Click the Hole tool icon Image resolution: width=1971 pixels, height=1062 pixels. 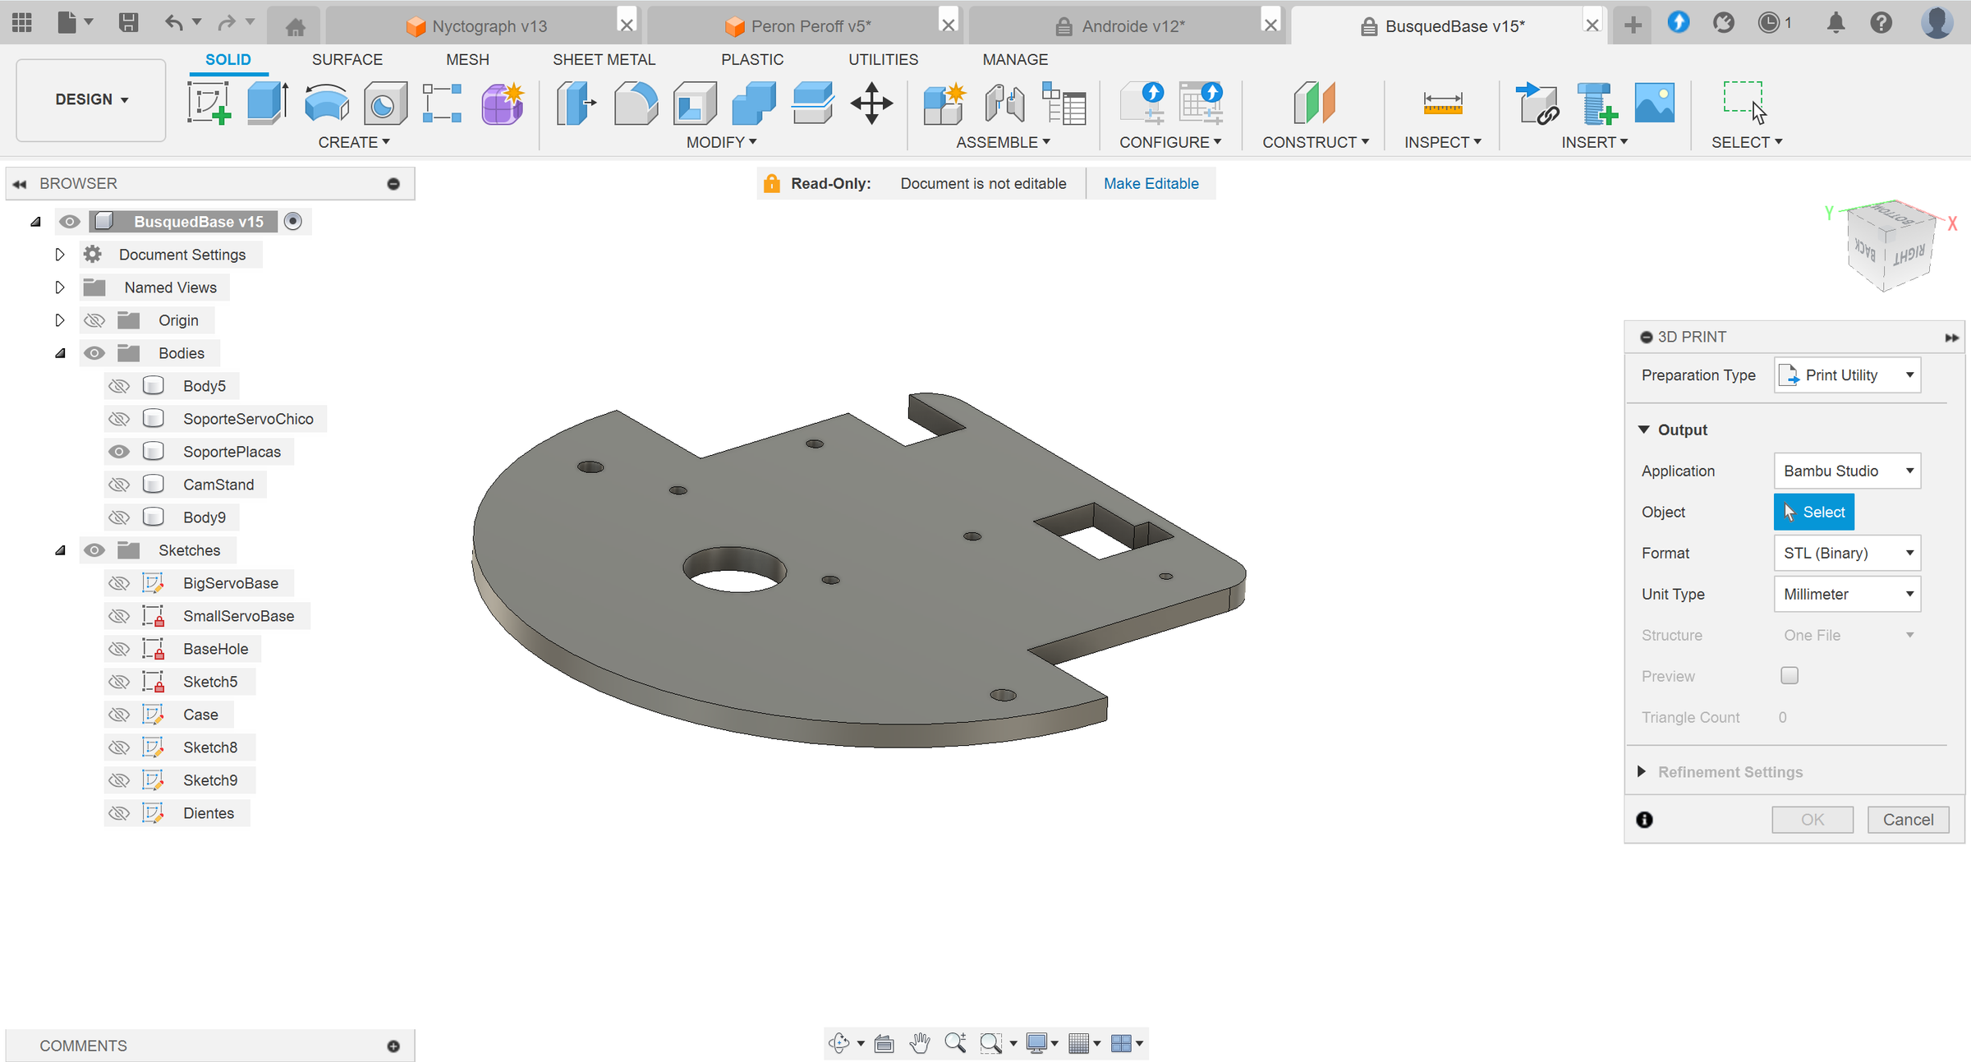pyautogui.click(x=385, y=103)
